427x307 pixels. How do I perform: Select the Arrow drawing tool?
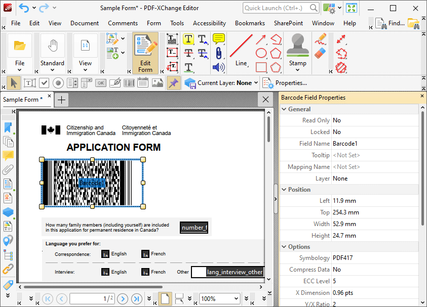(261, 39)
